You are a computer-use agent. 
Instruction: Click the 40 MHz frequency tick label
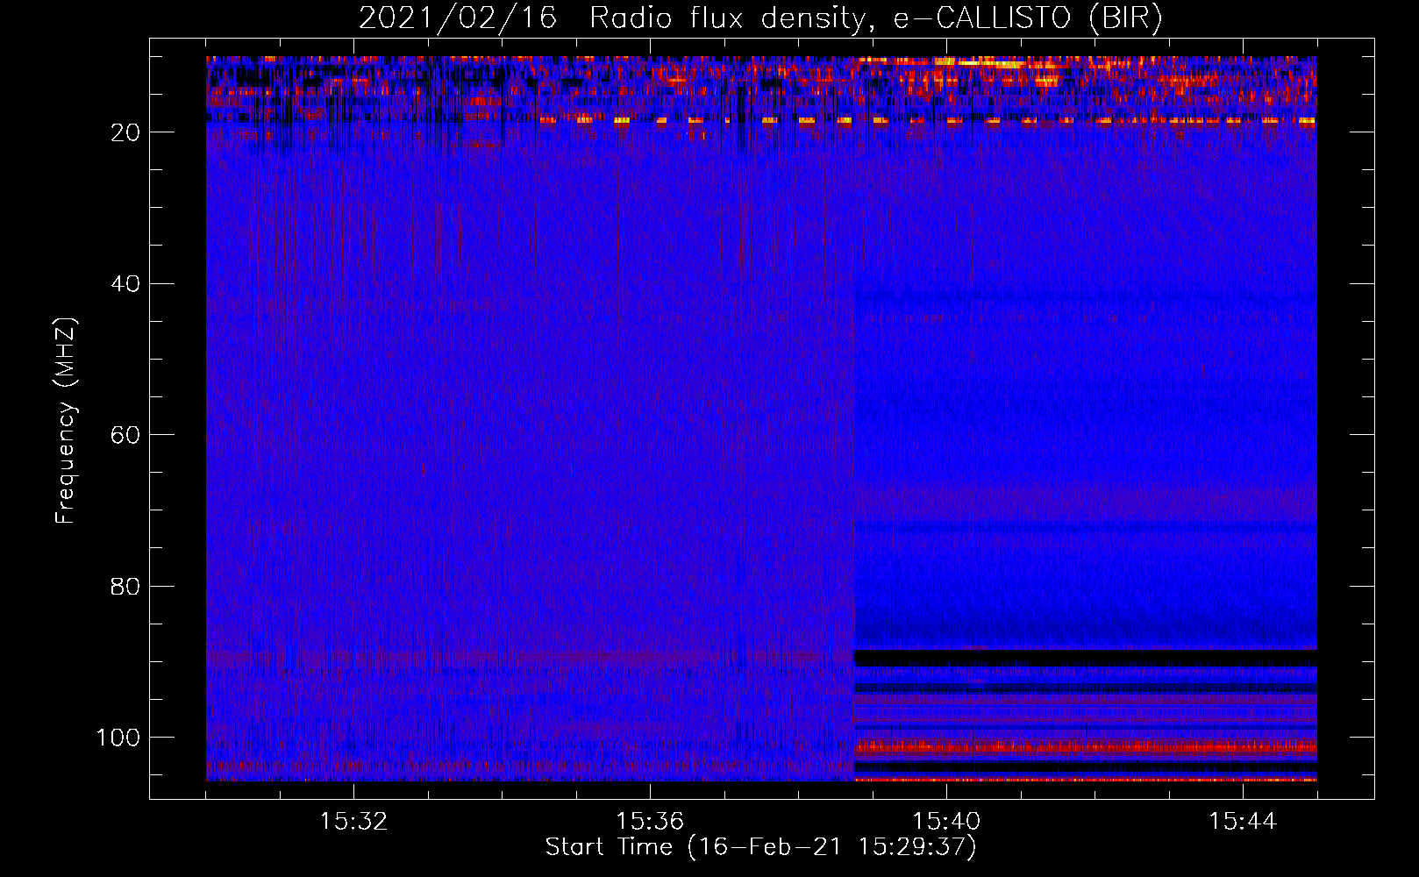pos(126,284)
